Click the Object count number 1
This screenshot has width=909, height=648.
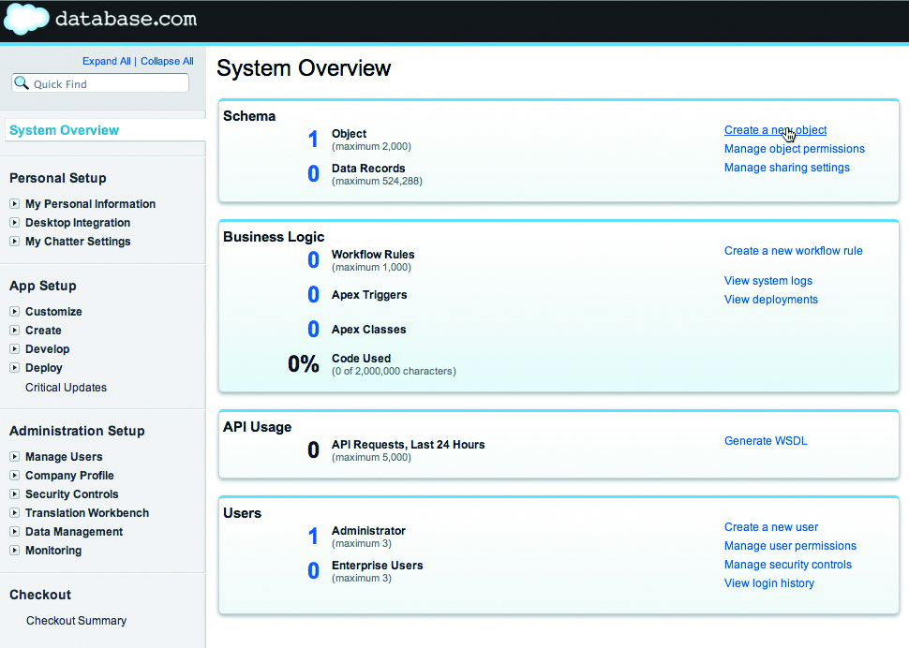[x=313, y=139]
